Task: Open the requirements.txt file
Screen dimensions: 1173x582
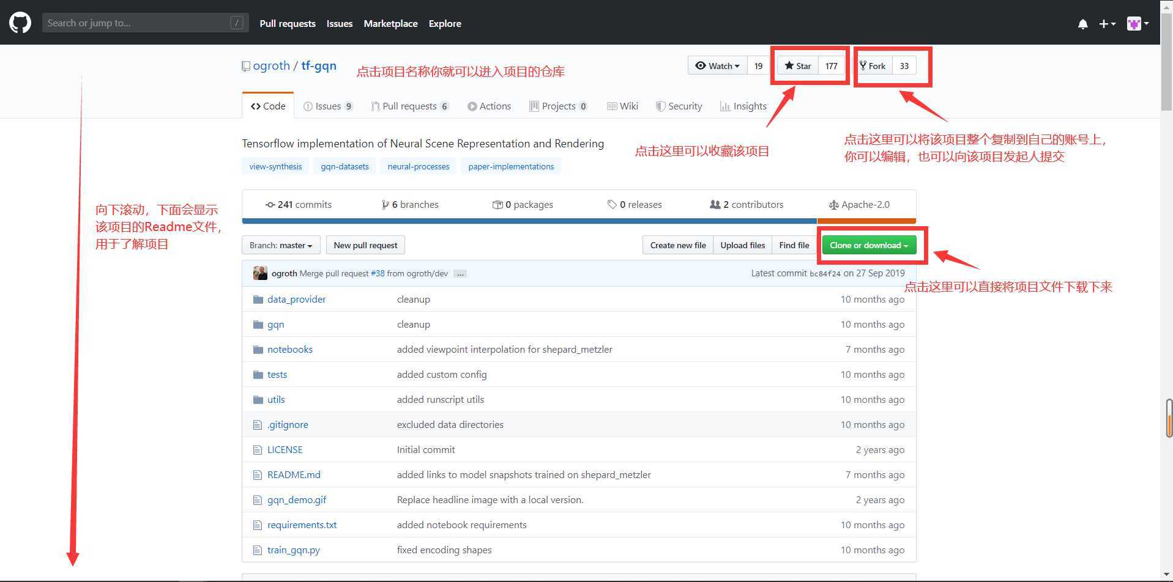Action: pyautogui.click(x=302, y=525)
